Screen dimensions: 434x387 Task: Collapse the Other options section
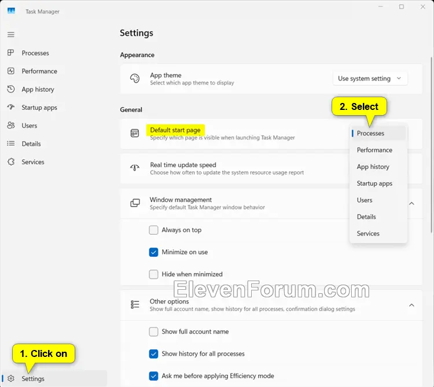click(411, 305)
